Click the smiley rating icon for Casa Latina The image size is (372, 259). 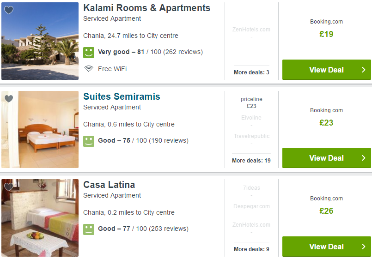[89, 229]
